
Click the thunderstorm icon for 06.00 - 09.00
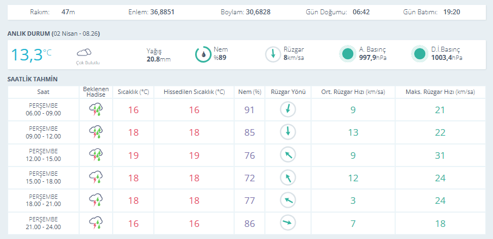pyautogui.click(x=96, y=110)
